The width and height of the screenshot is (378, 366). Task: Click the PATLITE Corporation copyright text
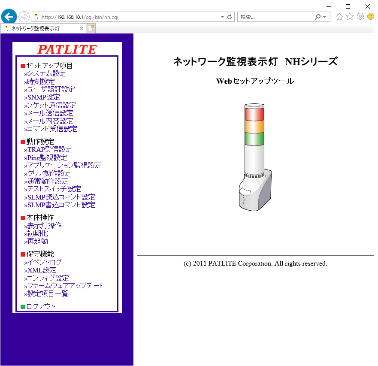255,263
